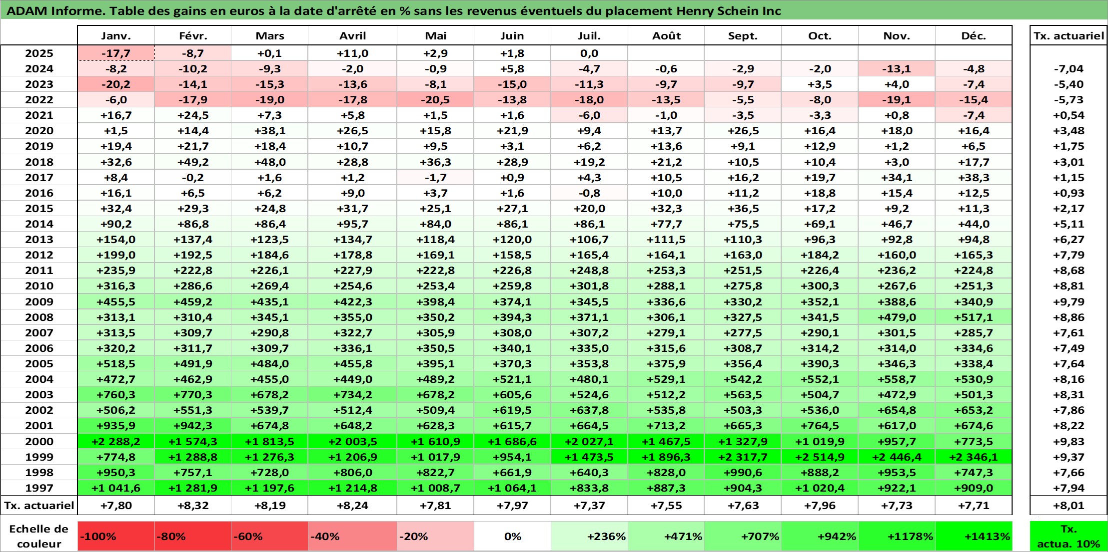Select the 2022 year row label
The image size is (1108, 552).
point(39,99)
